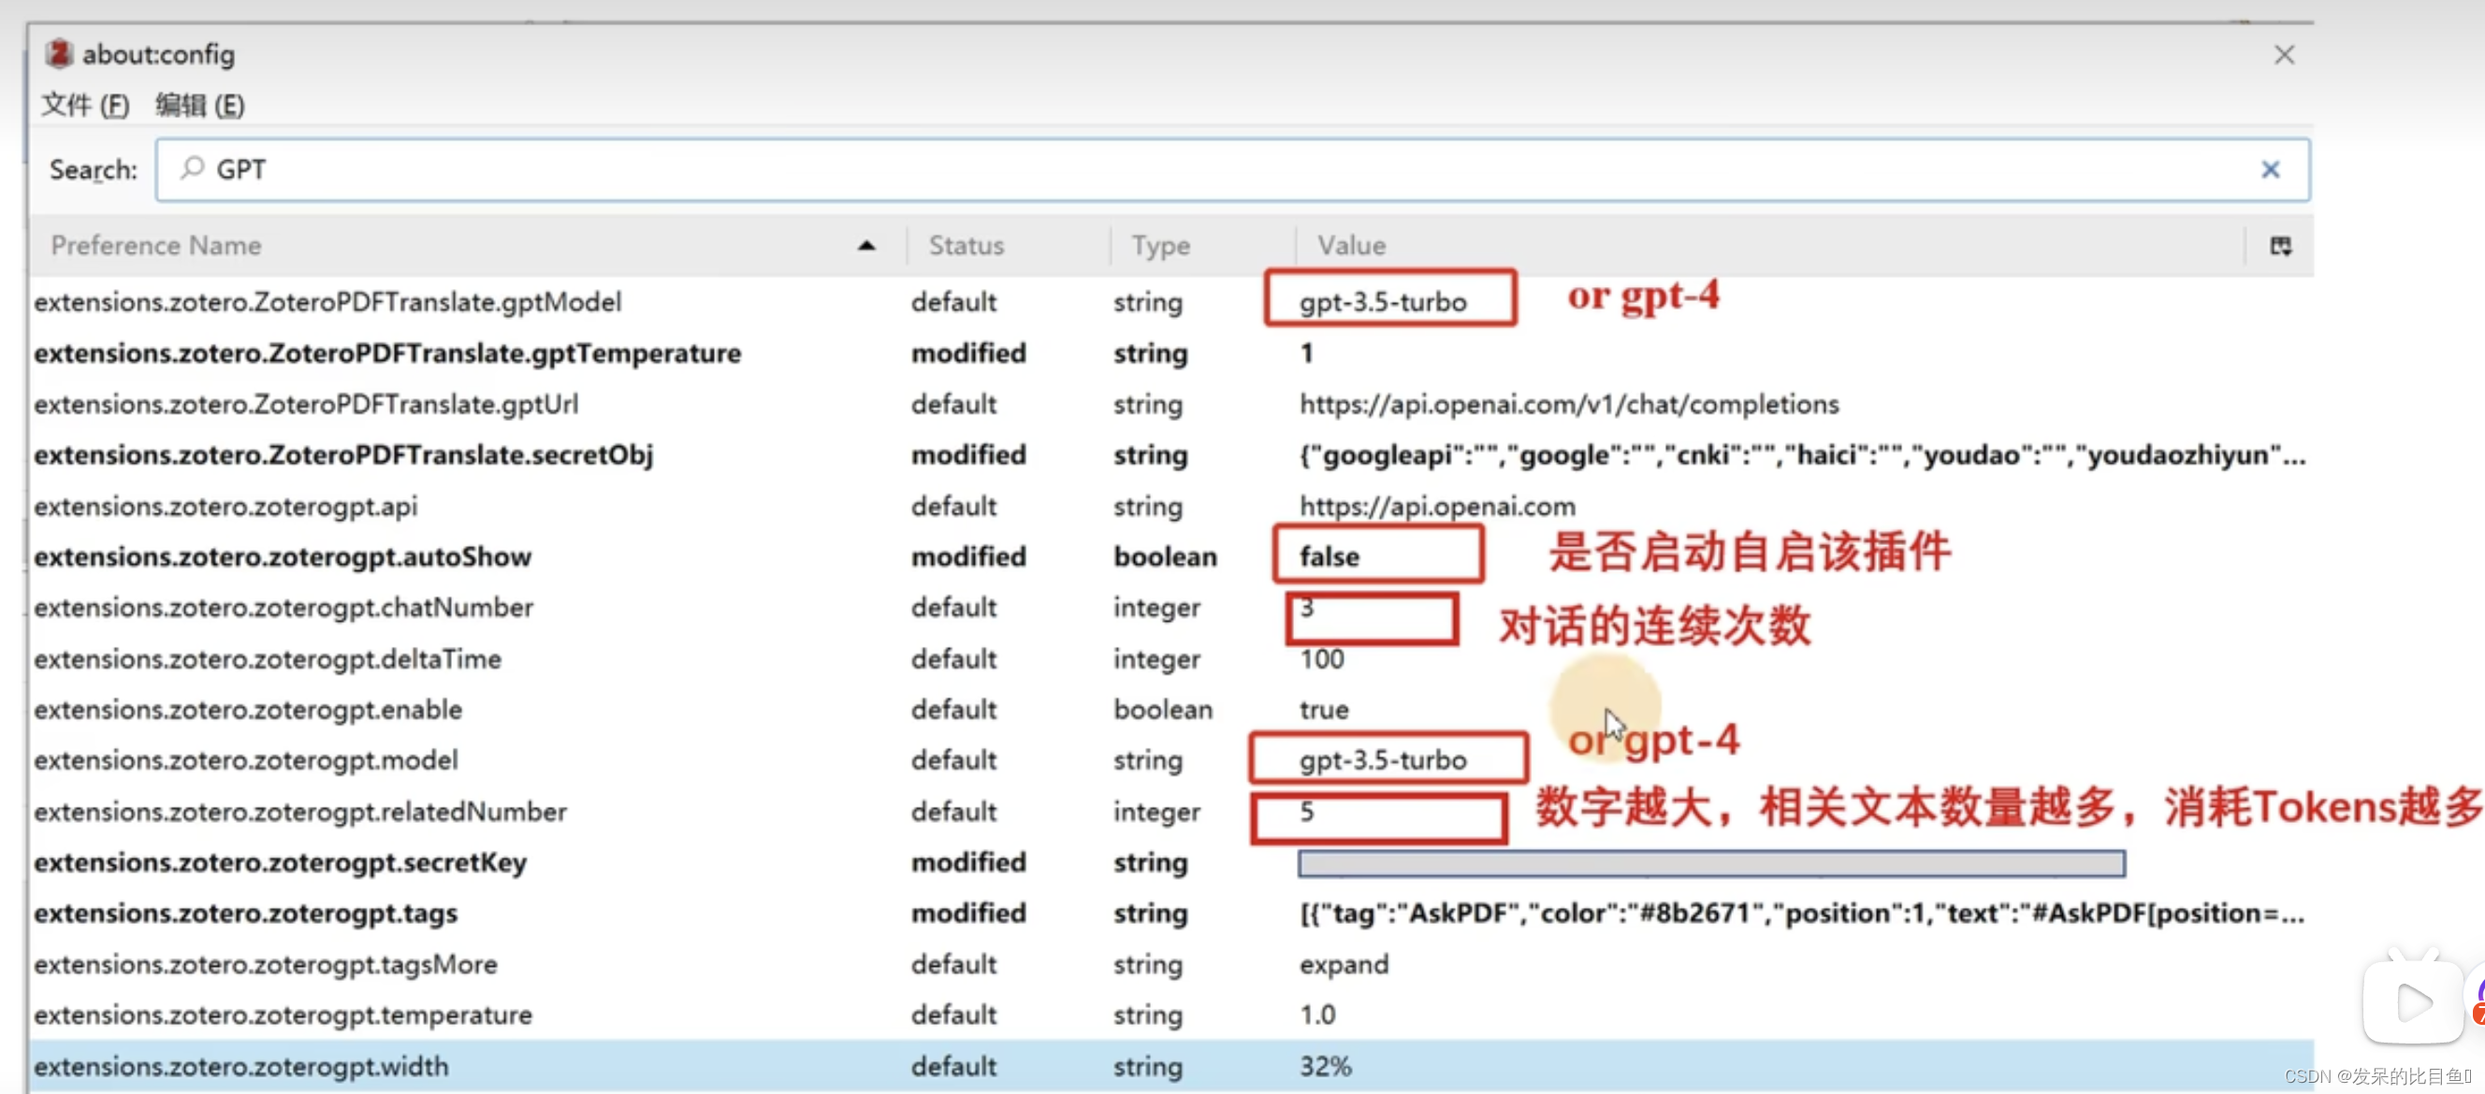Select ZoteroPDFTranslate.secretObj preference row
Image resolution: width=2485 pixels, height=1094 pixels.
[x=1171, y=455]
